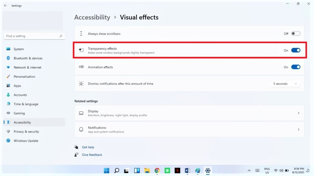Disable the Transparency effects toggle
This screenshot has height=176, width=314.
click(x=295, y=50)
